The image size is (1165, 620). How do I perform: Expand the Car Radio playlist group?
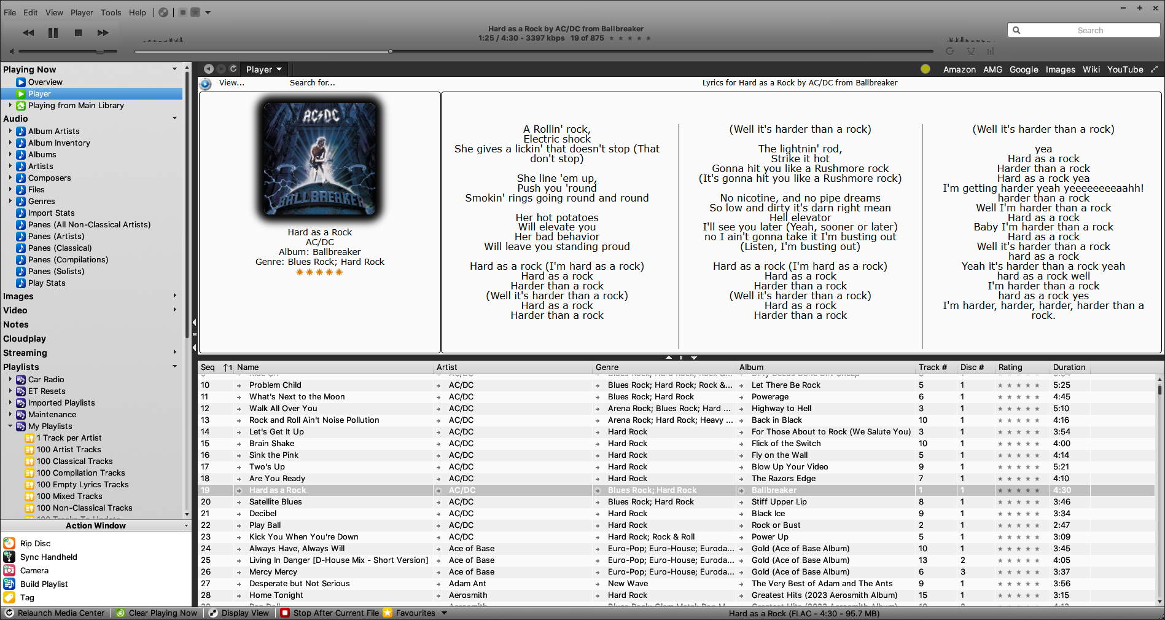10,379
